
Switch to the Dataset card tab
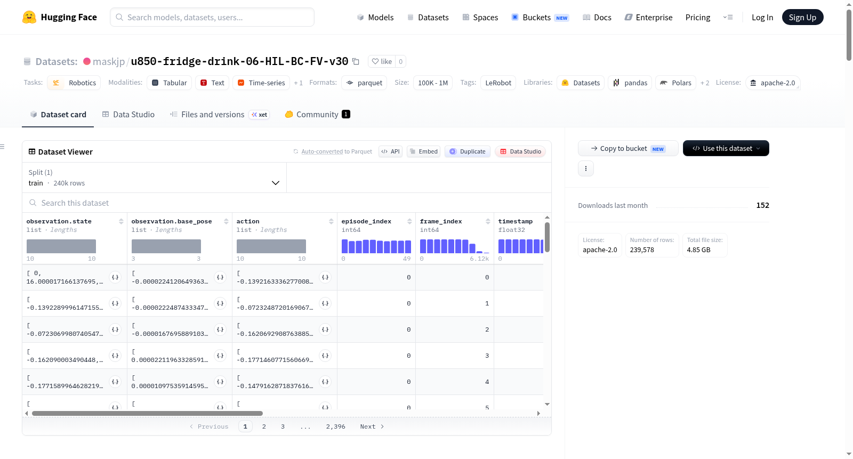pyautogui.click(x=58, y=115)
